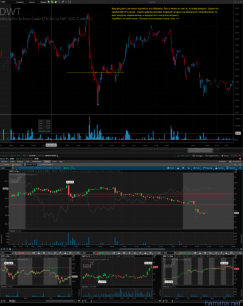
Task: Click the SPY symbol field in bottom-left chart
Action: 6,253
